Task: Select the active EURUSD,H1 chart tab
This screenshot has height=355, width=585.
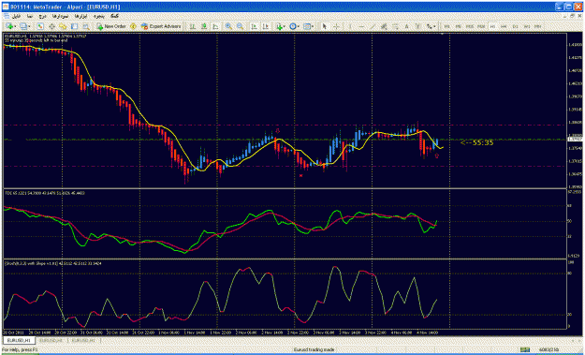Action: [20, 341]
